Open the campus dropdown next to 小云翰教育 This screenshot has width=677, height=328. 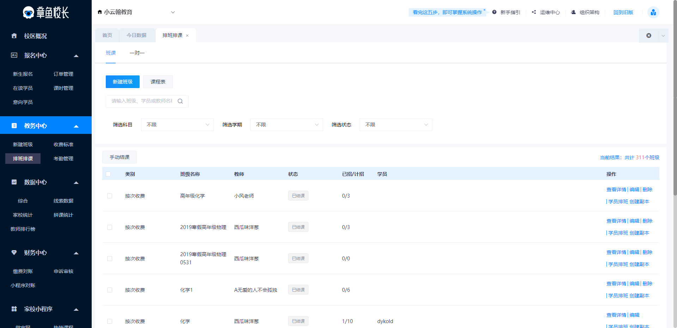(x=173, y=12)
